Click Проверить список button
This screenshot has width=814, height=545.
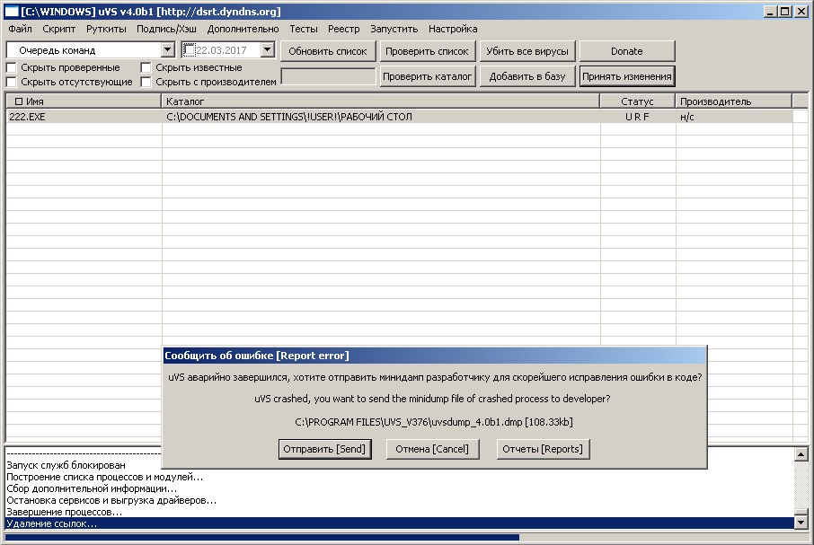click(x=427, y=51)
